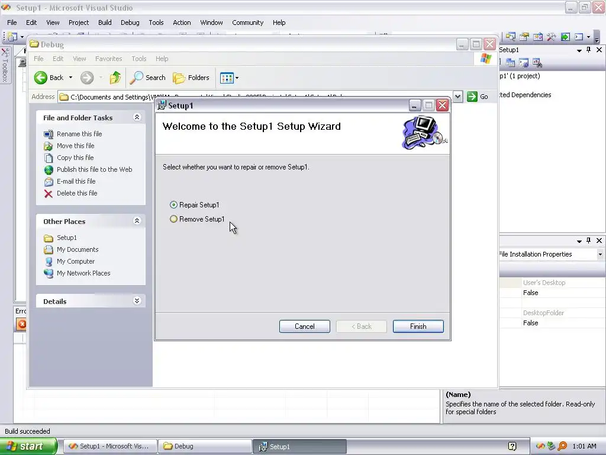Click the Up folder icon in Debug window
Viewport: 606px width, 455px height.
(x=115, y=78)
